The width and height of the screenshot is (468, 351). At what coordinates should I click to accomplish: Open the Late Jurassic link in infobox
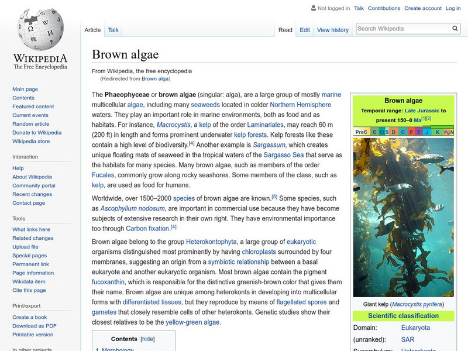click(x=422, y=111)
